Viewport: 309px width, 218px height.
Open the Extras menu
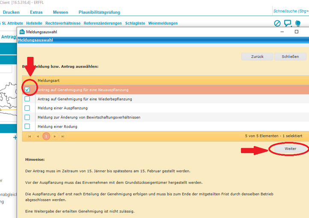click(36, 12)
